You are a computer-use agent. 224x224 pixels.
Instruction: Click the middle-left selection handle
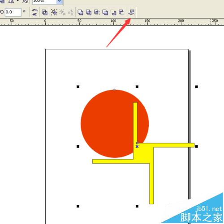click(x=78, y=147)
